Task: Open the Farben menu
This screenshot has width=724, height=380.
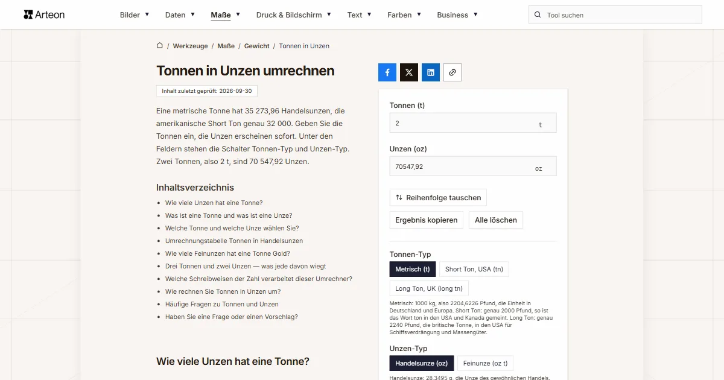Action: [404, 15]
